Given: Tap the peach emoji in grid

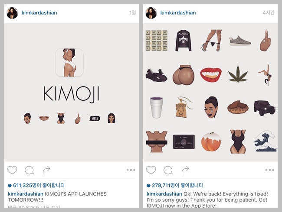Looking at the screenshot, I should coord(211,141).
